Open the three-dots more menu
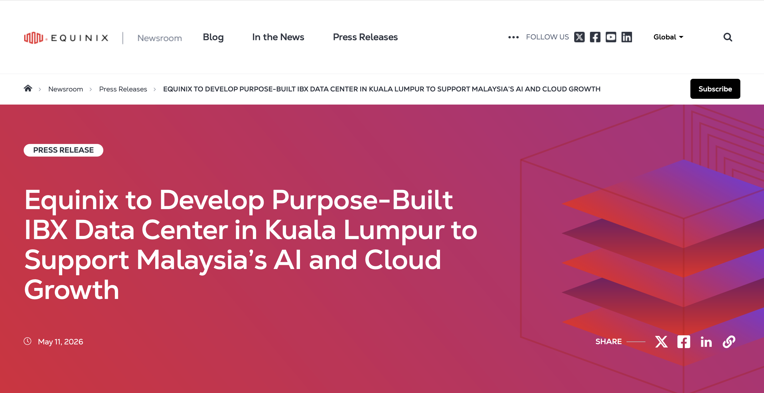764x393 pixels. pyautogui.click(x=513, y=37)
